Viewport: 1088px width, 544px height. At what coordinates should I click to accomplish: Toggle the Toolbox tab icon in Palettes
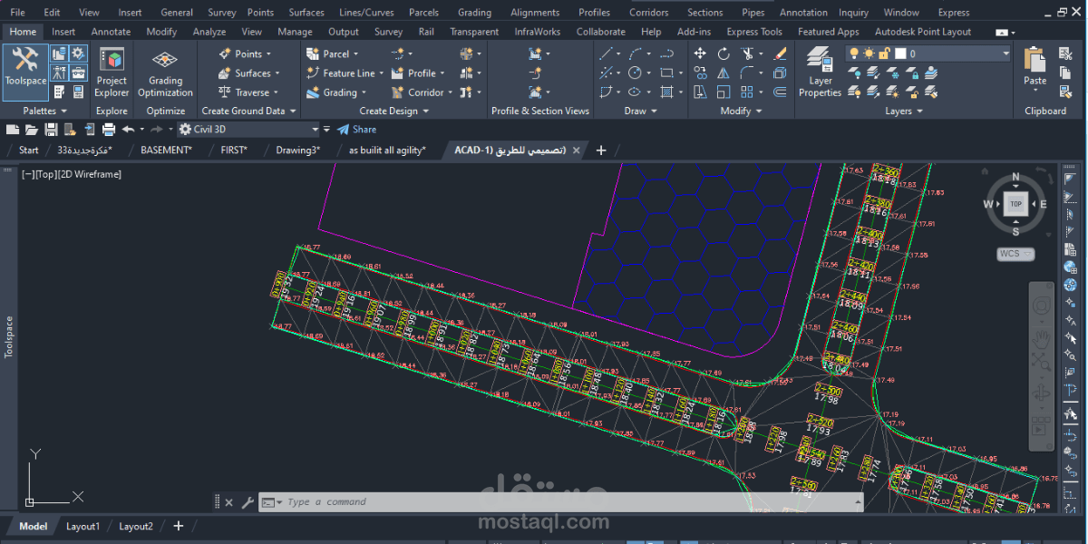pos(78,73)
